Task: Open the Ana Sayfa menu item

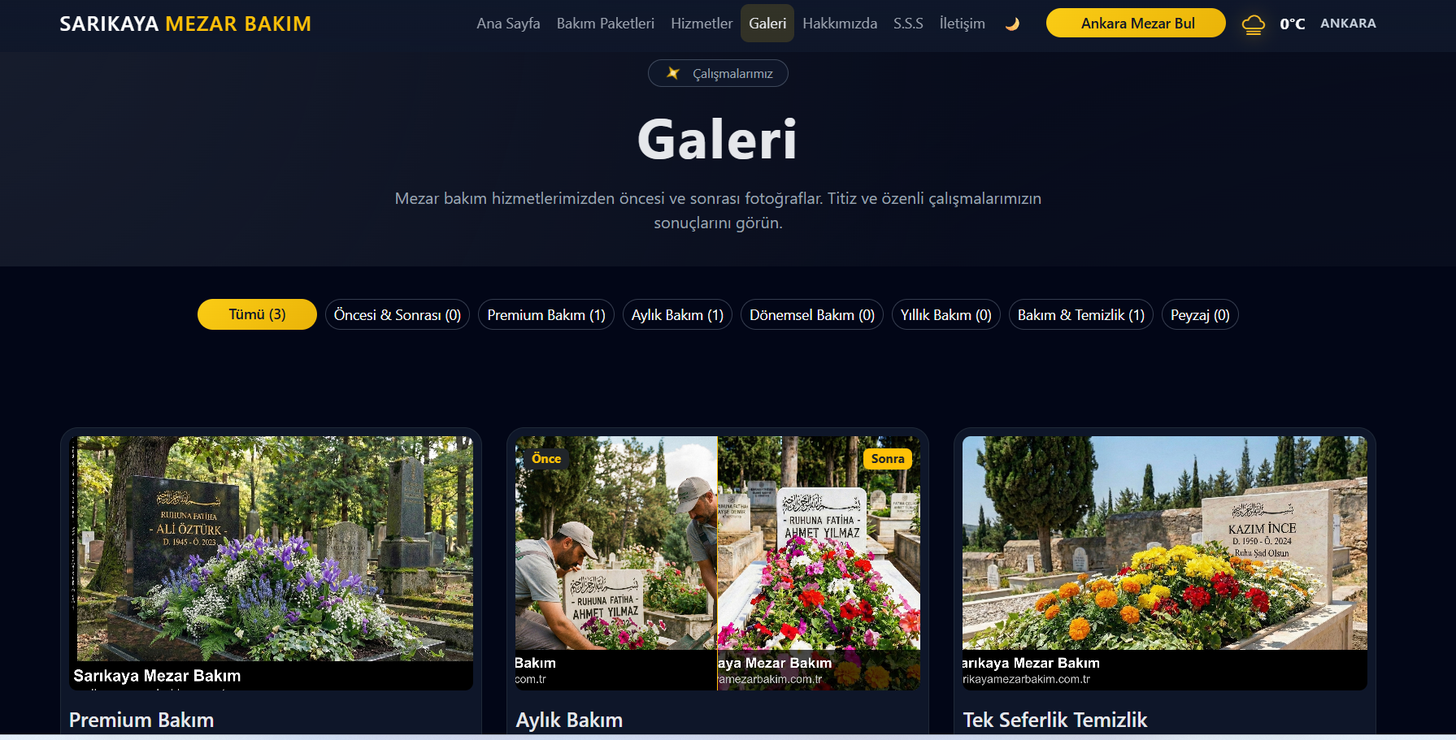Action: (508, 24)
